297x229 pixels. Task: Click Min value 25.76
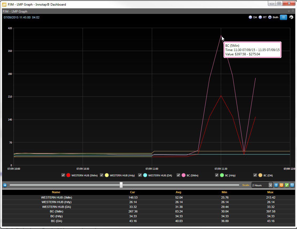pos(225,197)
